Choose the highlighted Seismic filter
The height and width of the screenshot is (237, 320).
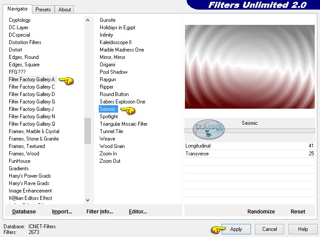point(108,109)
